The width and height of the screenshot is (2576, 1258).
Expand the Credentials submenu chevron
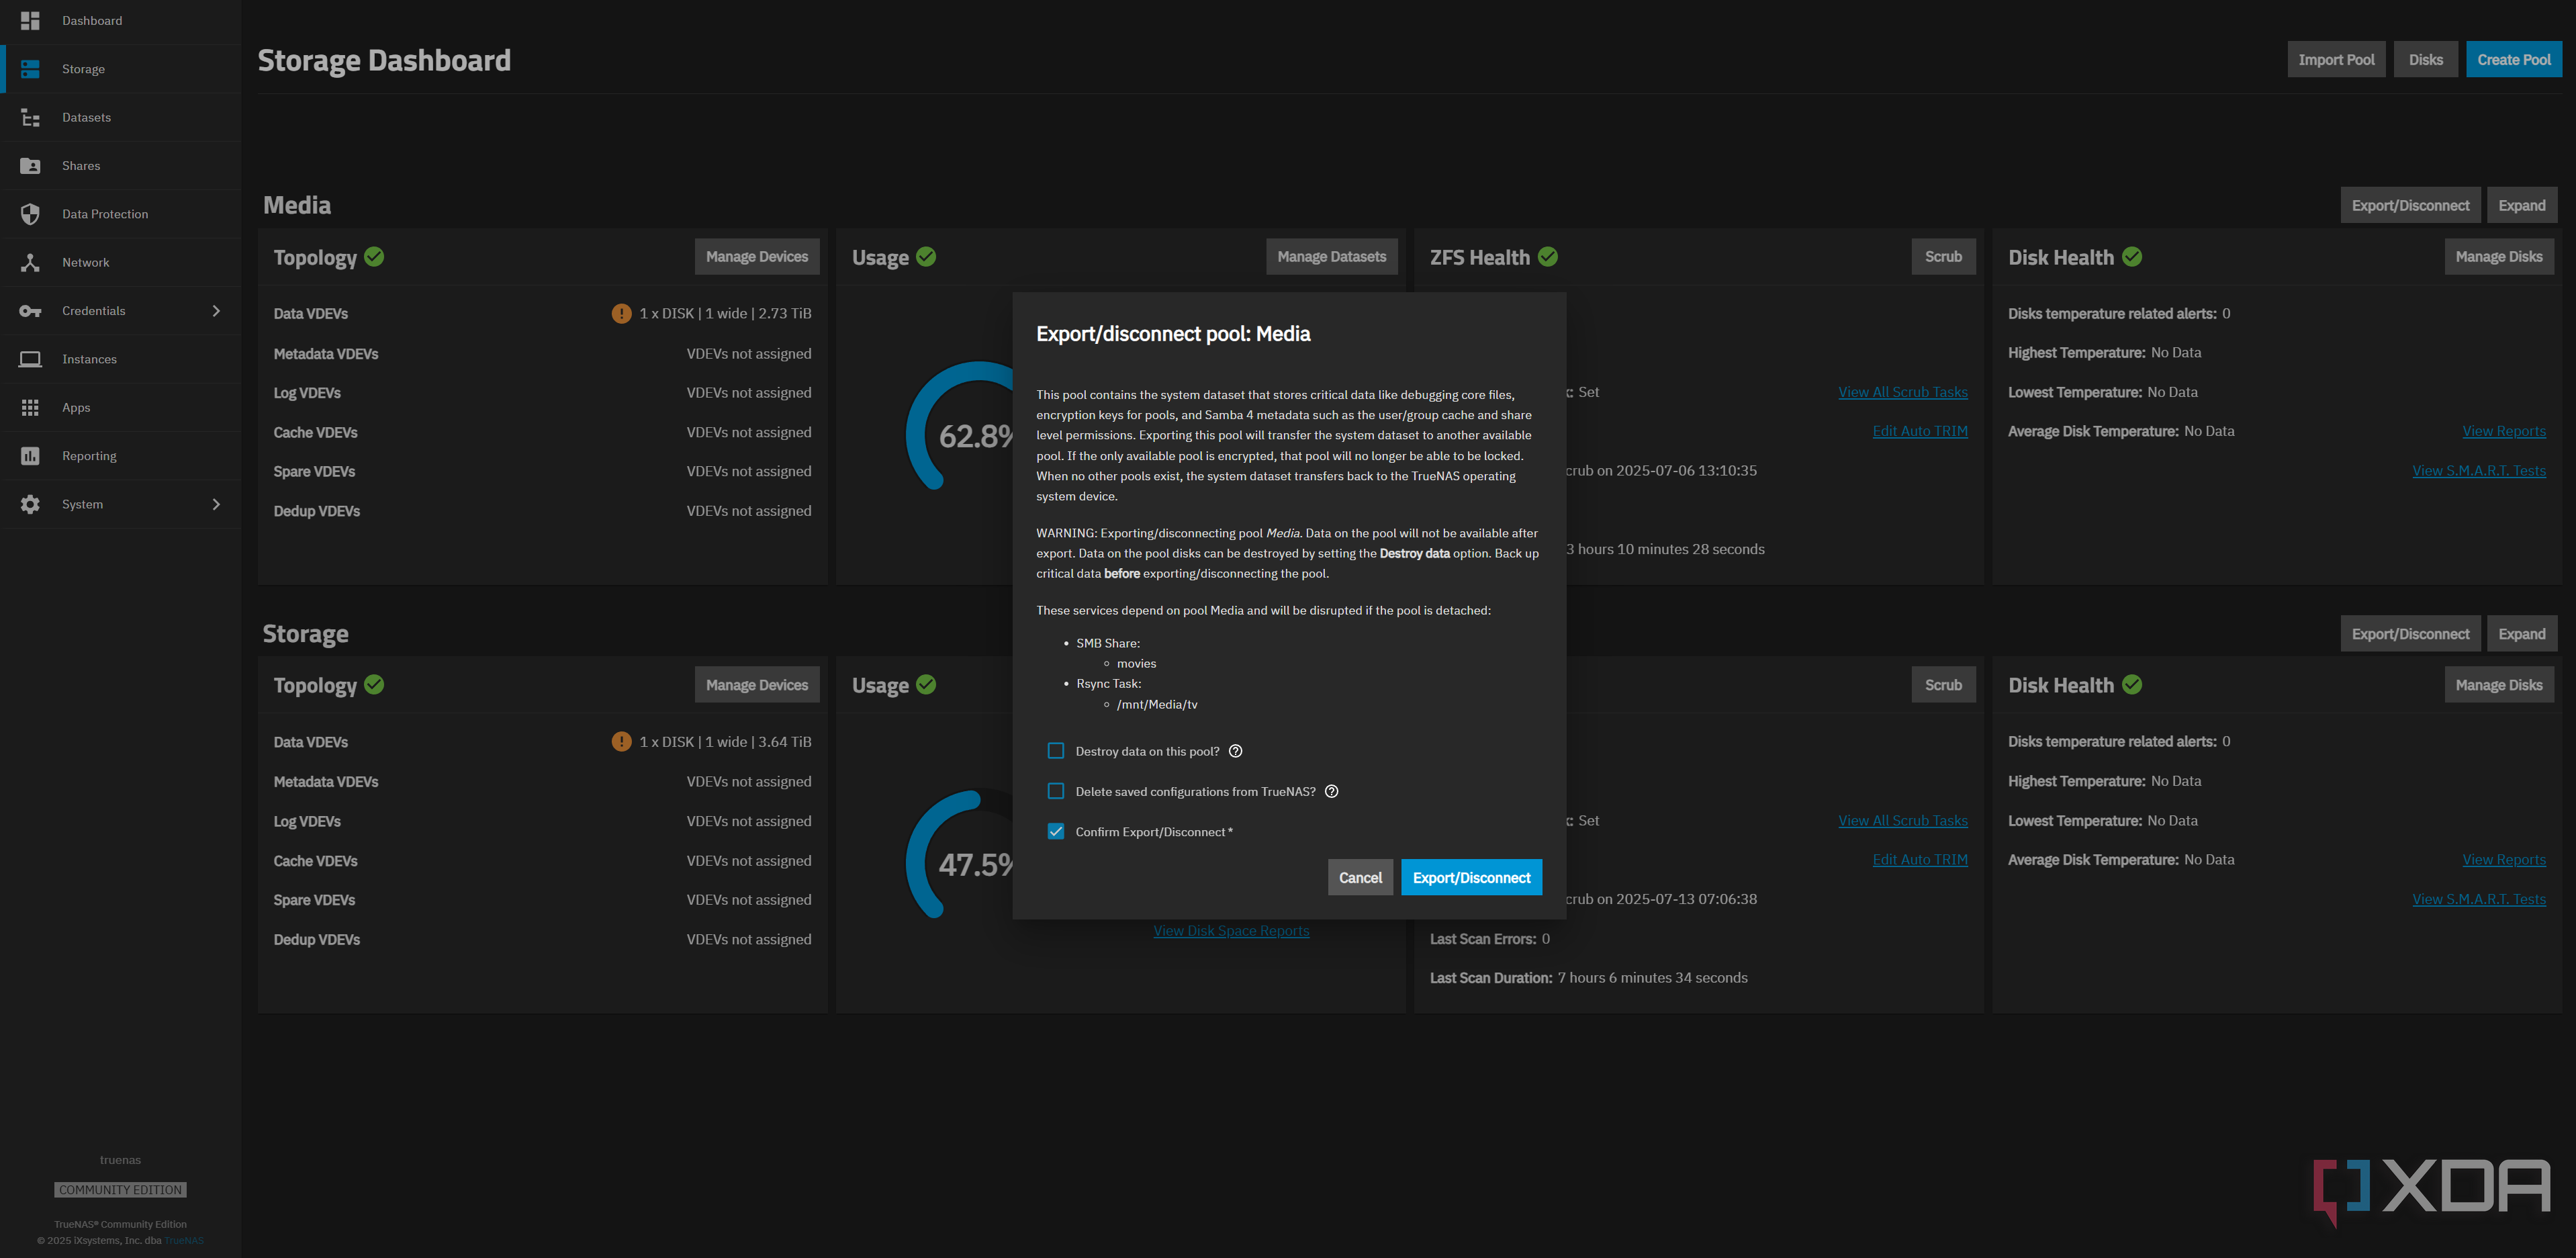(x=216, y=311)
